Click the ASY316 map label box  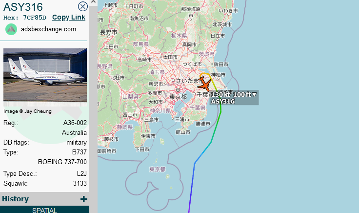(x=234, y=98)
